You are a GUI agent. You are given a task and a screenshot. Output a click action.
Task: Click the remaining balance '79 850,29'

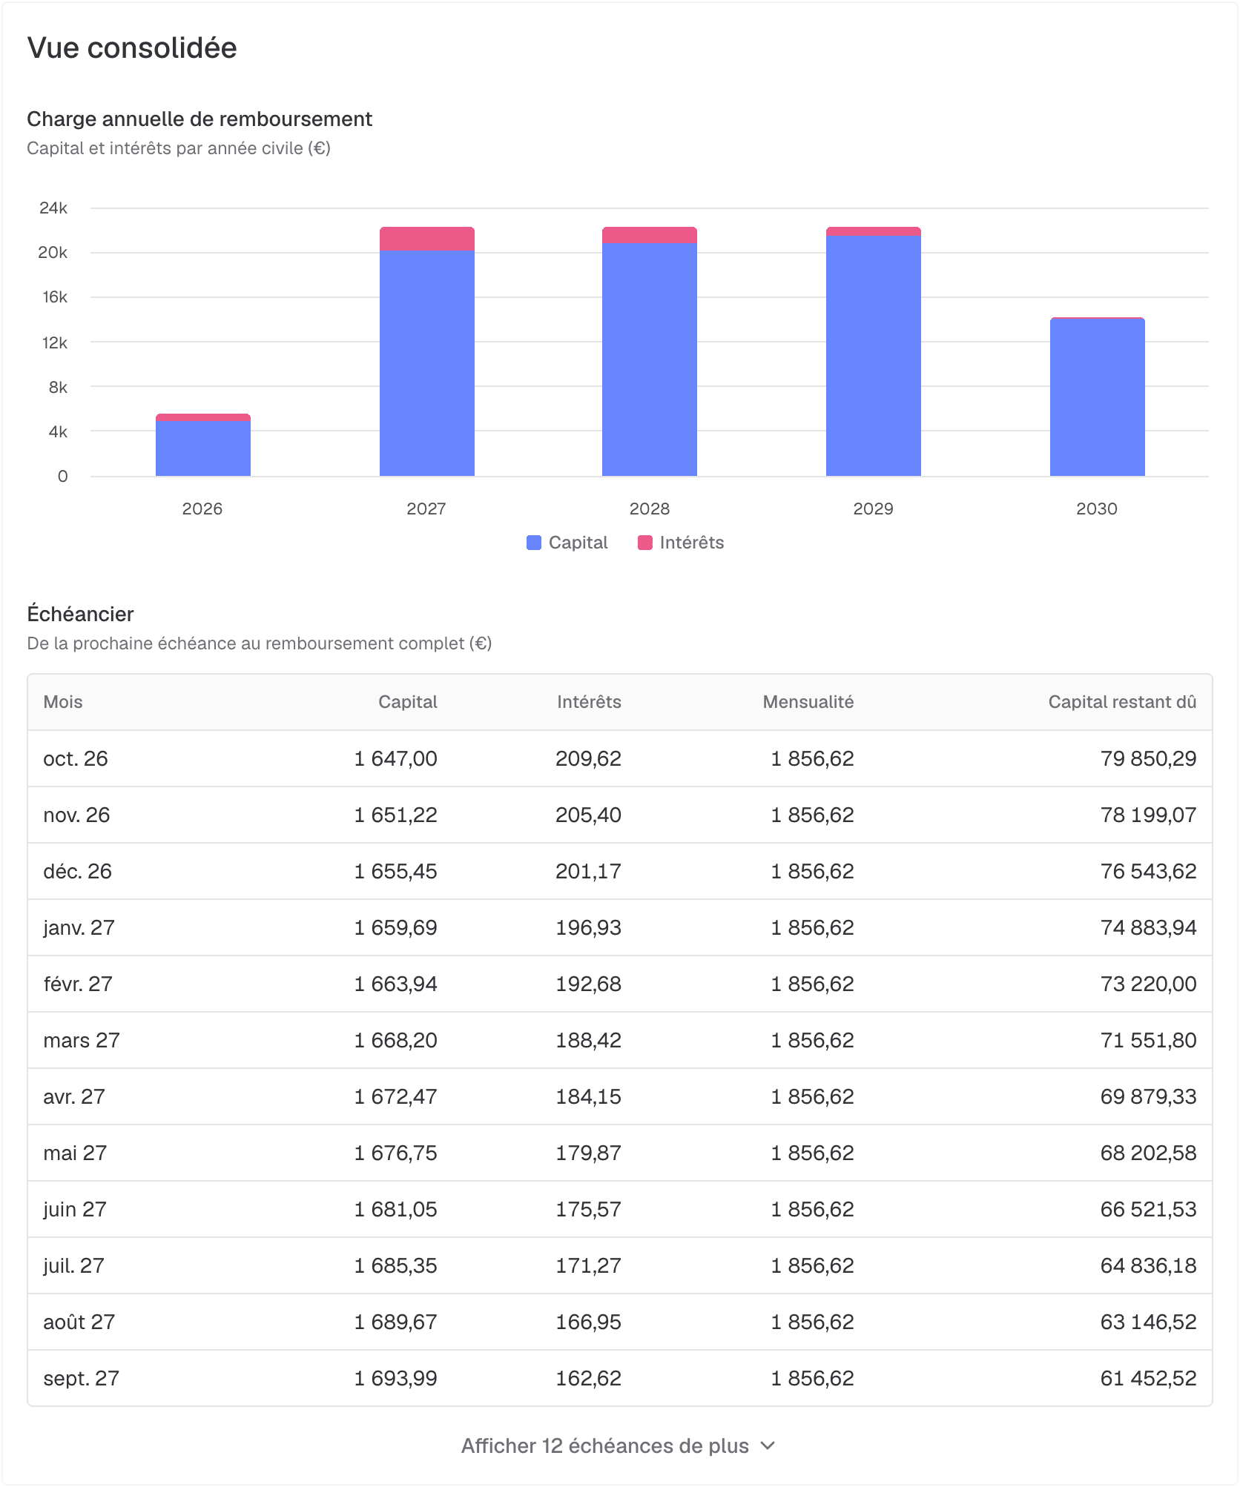[1149, 758]
